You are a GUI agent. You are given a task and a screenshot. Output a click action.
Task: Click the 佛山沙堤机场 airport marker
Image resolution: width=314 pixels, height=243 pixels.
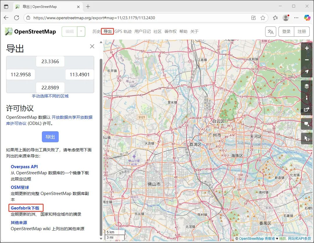pos(134,156)
